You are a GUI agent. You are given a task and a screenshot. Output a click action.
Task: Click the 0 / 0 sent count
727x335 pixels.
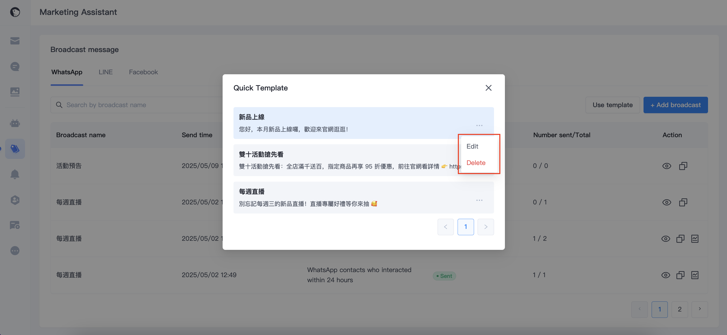tap(540, 166)
